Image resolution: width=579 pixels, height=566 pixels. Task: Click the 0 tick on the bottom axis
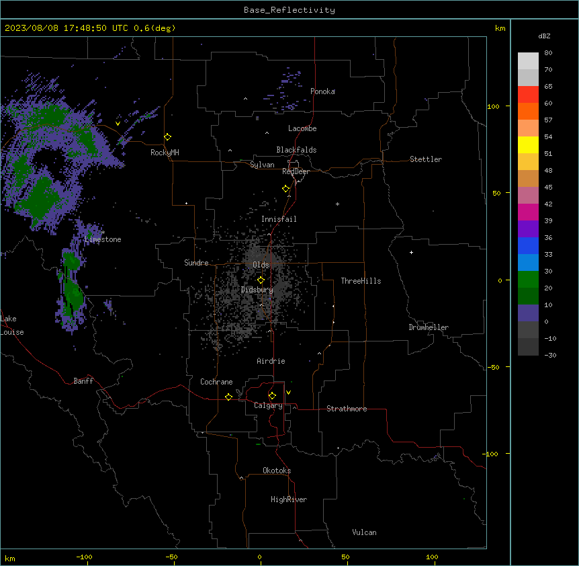(259, 557)
